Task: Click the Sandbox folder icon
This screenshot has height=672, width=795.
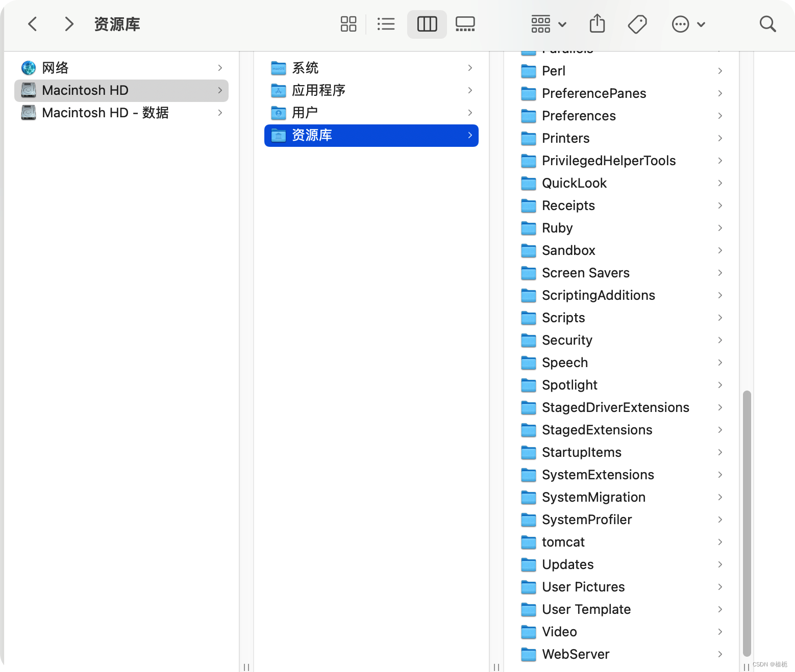Action: click(529, 250)
